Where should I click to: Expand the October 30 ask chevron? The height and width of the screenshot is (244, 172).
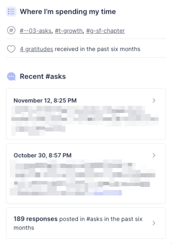[154, 155]
